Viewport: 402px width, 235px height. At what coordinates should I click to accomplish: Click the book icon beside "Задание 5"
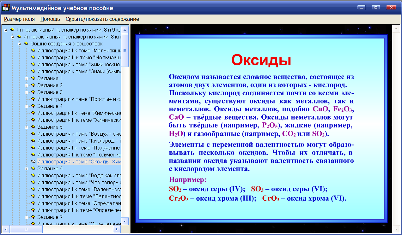point(33,127)
